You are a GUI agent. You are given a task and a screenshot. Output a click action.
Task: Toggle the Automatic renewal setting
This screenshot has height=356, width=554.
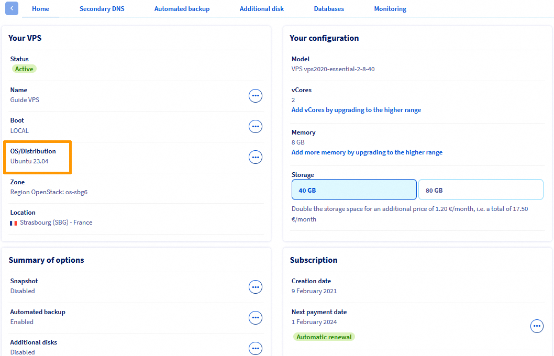pos(324,337)
